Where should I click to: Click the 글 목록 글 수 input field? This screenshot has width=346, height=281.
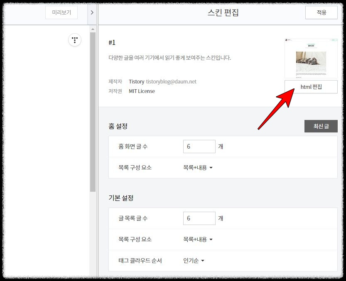pyautogui.click(x=199, y=218)
